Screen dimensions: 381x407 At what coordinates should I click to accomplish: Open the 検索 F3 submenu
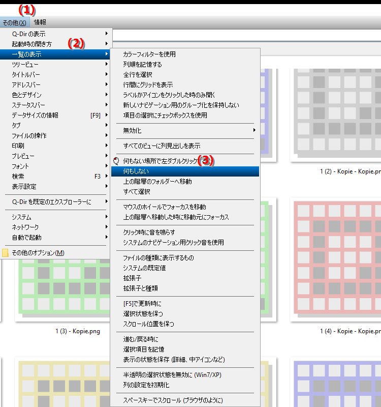[55, 176]
